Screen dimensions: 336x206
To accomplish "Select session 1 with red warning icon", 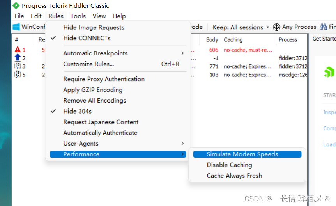I will pyautogui.click(x=18, y=50).
